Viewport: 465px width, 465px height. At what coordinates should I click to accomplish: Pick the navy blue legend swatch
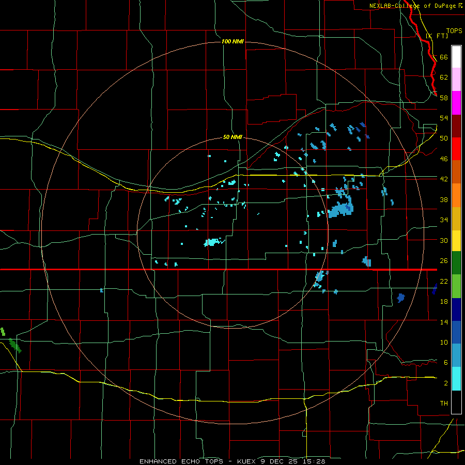pyautogui.click(x=456, y=309)
